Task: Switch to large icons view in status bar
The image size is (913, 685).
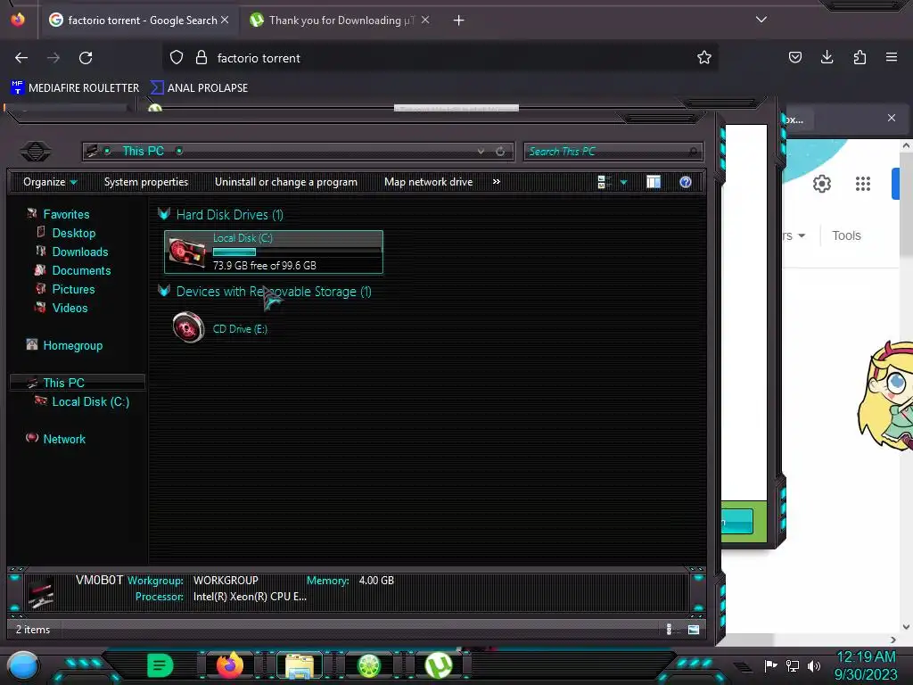Action: 694,629
